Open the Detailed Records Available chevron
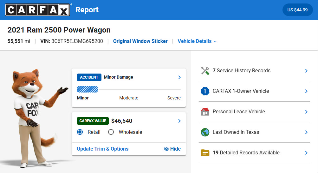This screenshot has height=173, width=318. click(306, 153)
